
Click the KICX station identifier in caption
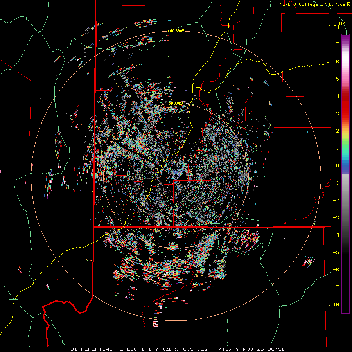click(x=226, y=349)
